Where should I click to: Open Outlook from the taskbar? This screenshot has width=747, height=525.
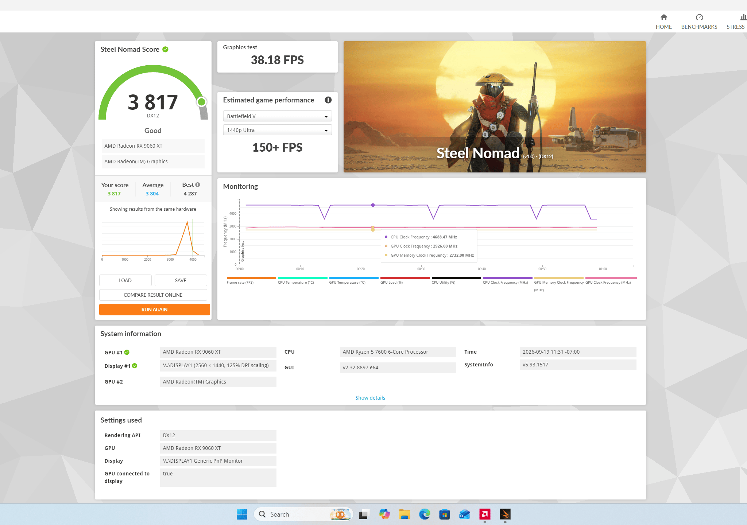pos(464,514)
